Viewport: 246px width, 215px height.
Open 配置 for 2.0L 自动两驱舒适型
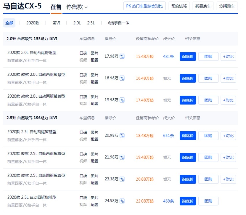pos(94,60)
